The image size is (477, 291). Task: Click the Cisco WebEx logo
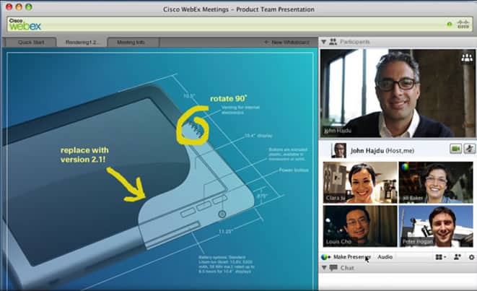25,25
